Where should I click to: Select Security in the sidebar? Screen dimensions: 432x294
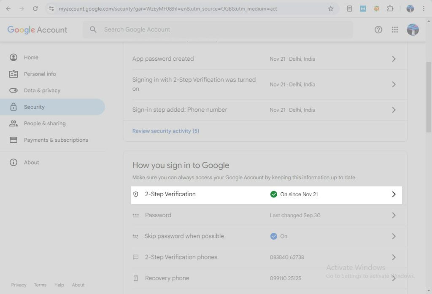[x=52, y=107]
